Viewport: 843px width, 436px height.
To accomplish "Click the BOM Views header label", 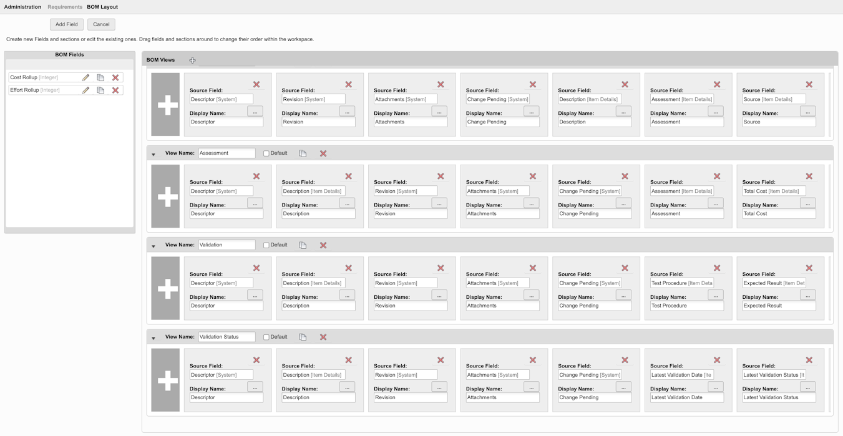I will click(160, 60).
